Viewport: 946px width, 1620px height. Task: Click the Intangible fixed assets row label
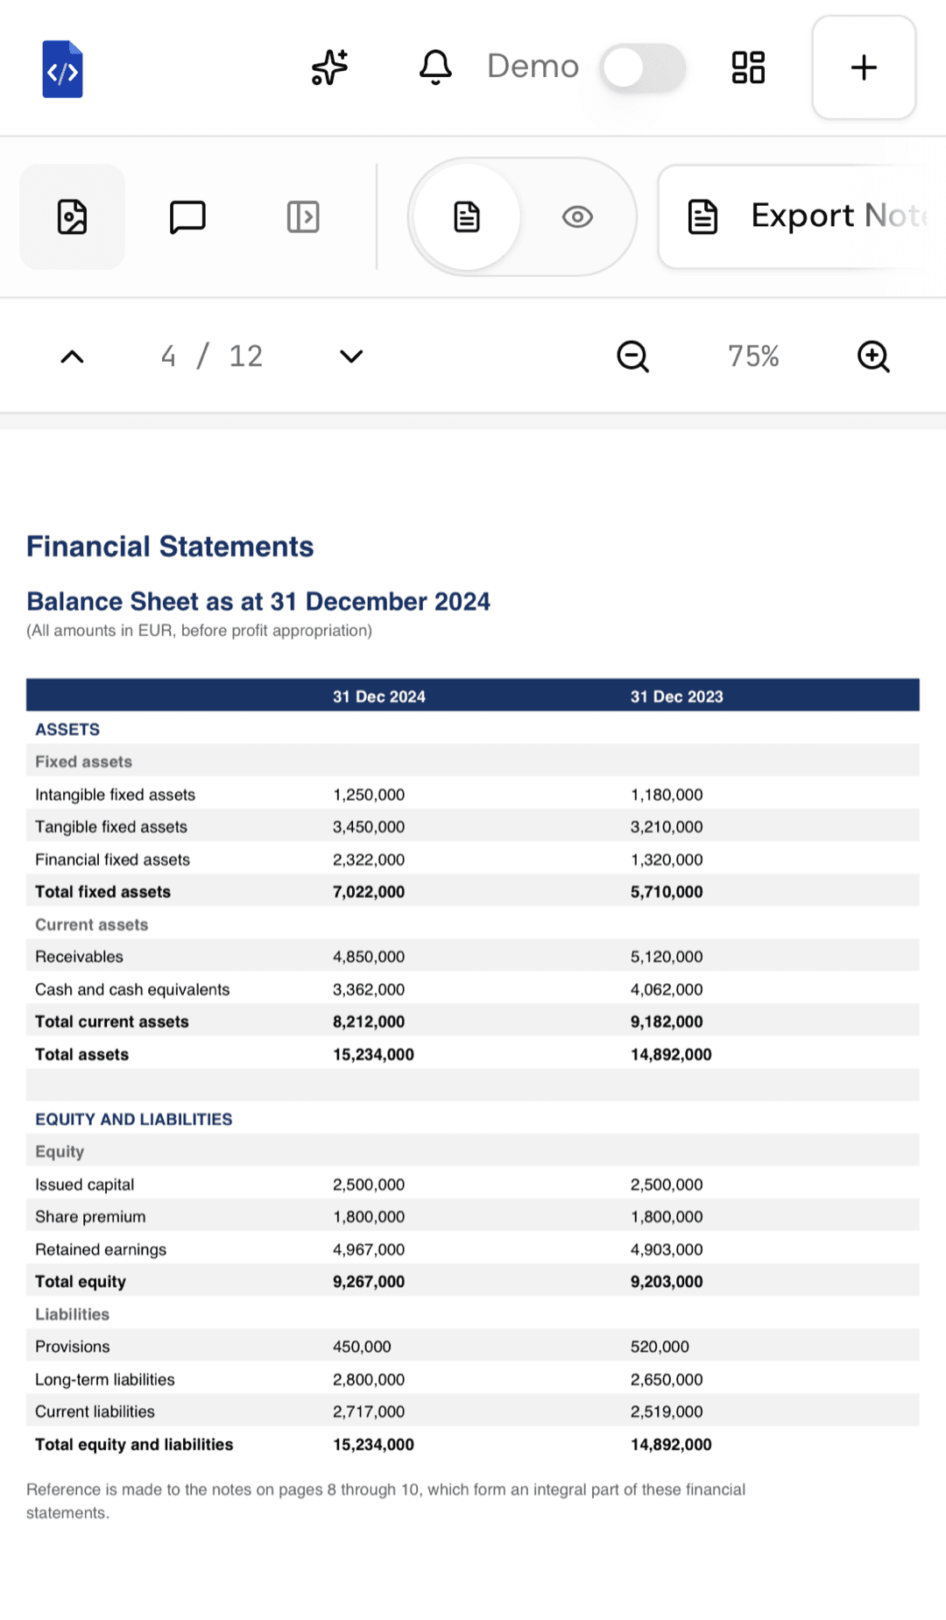pos(115,795)
